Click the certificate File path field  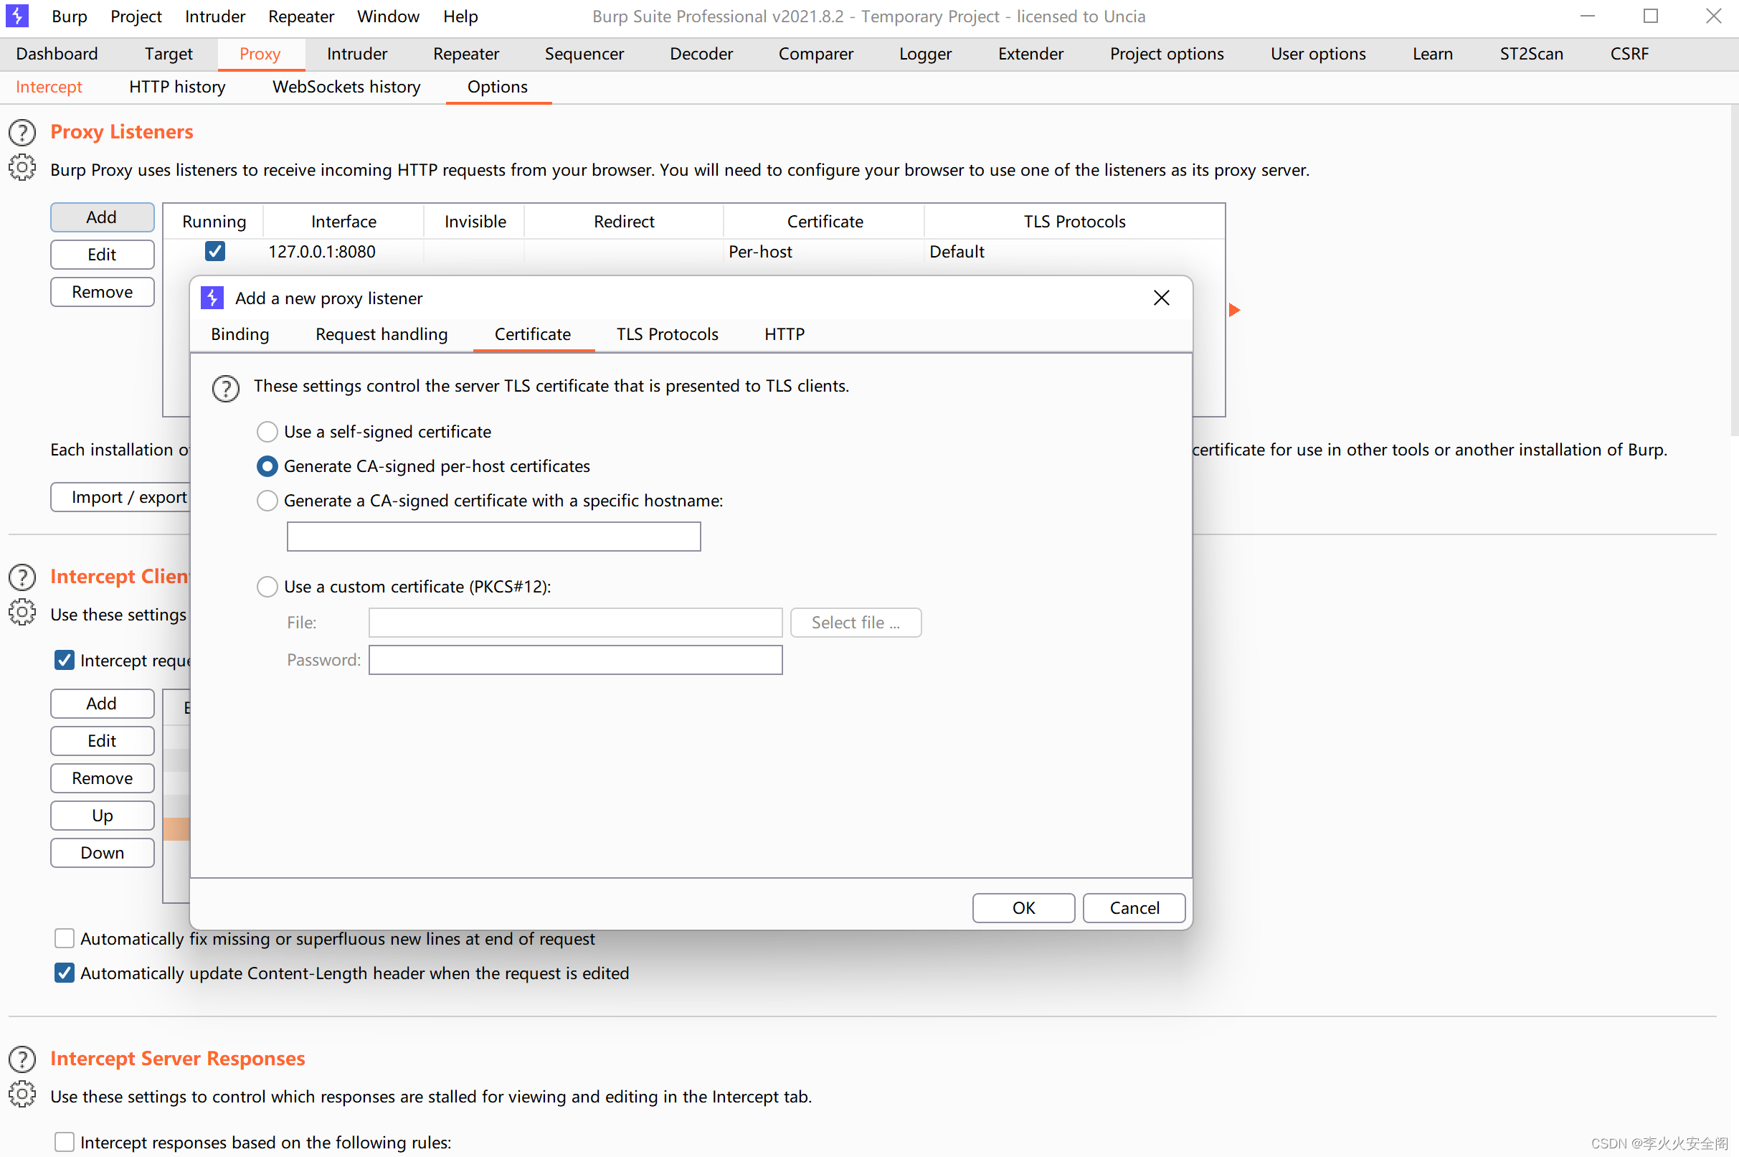(575, 623)
